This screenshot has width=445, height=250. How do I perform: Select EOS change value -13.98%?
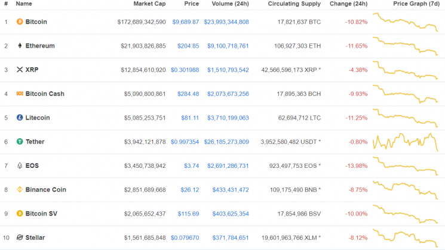(x=356, y=165)
